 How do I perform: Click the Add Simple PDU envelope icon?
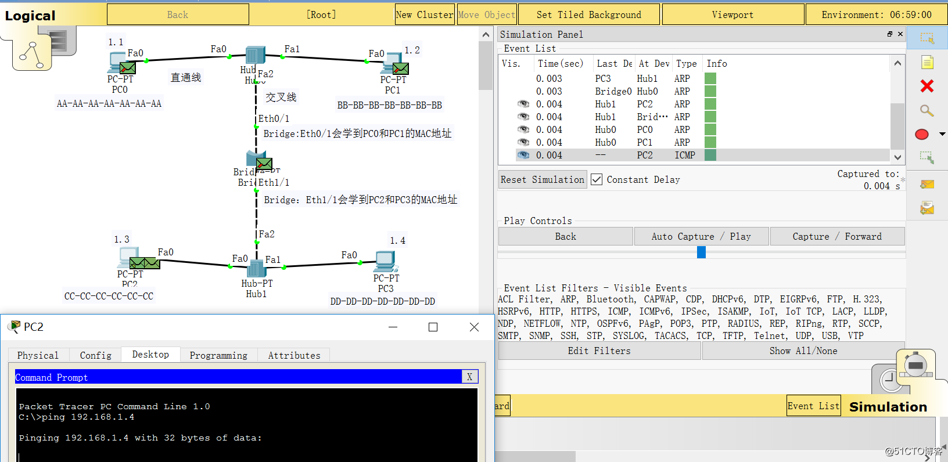coord(927,185)
